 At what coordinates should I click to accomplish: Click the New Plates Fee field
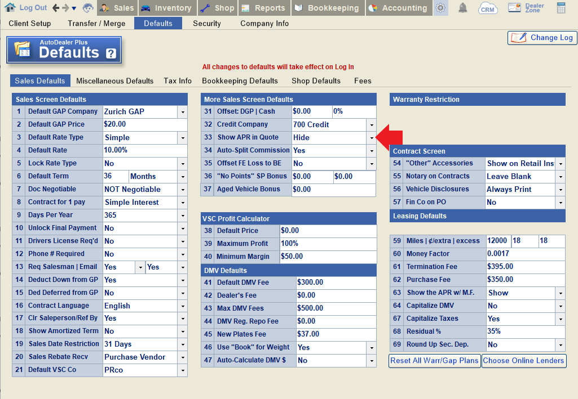(x=336, y=334)
